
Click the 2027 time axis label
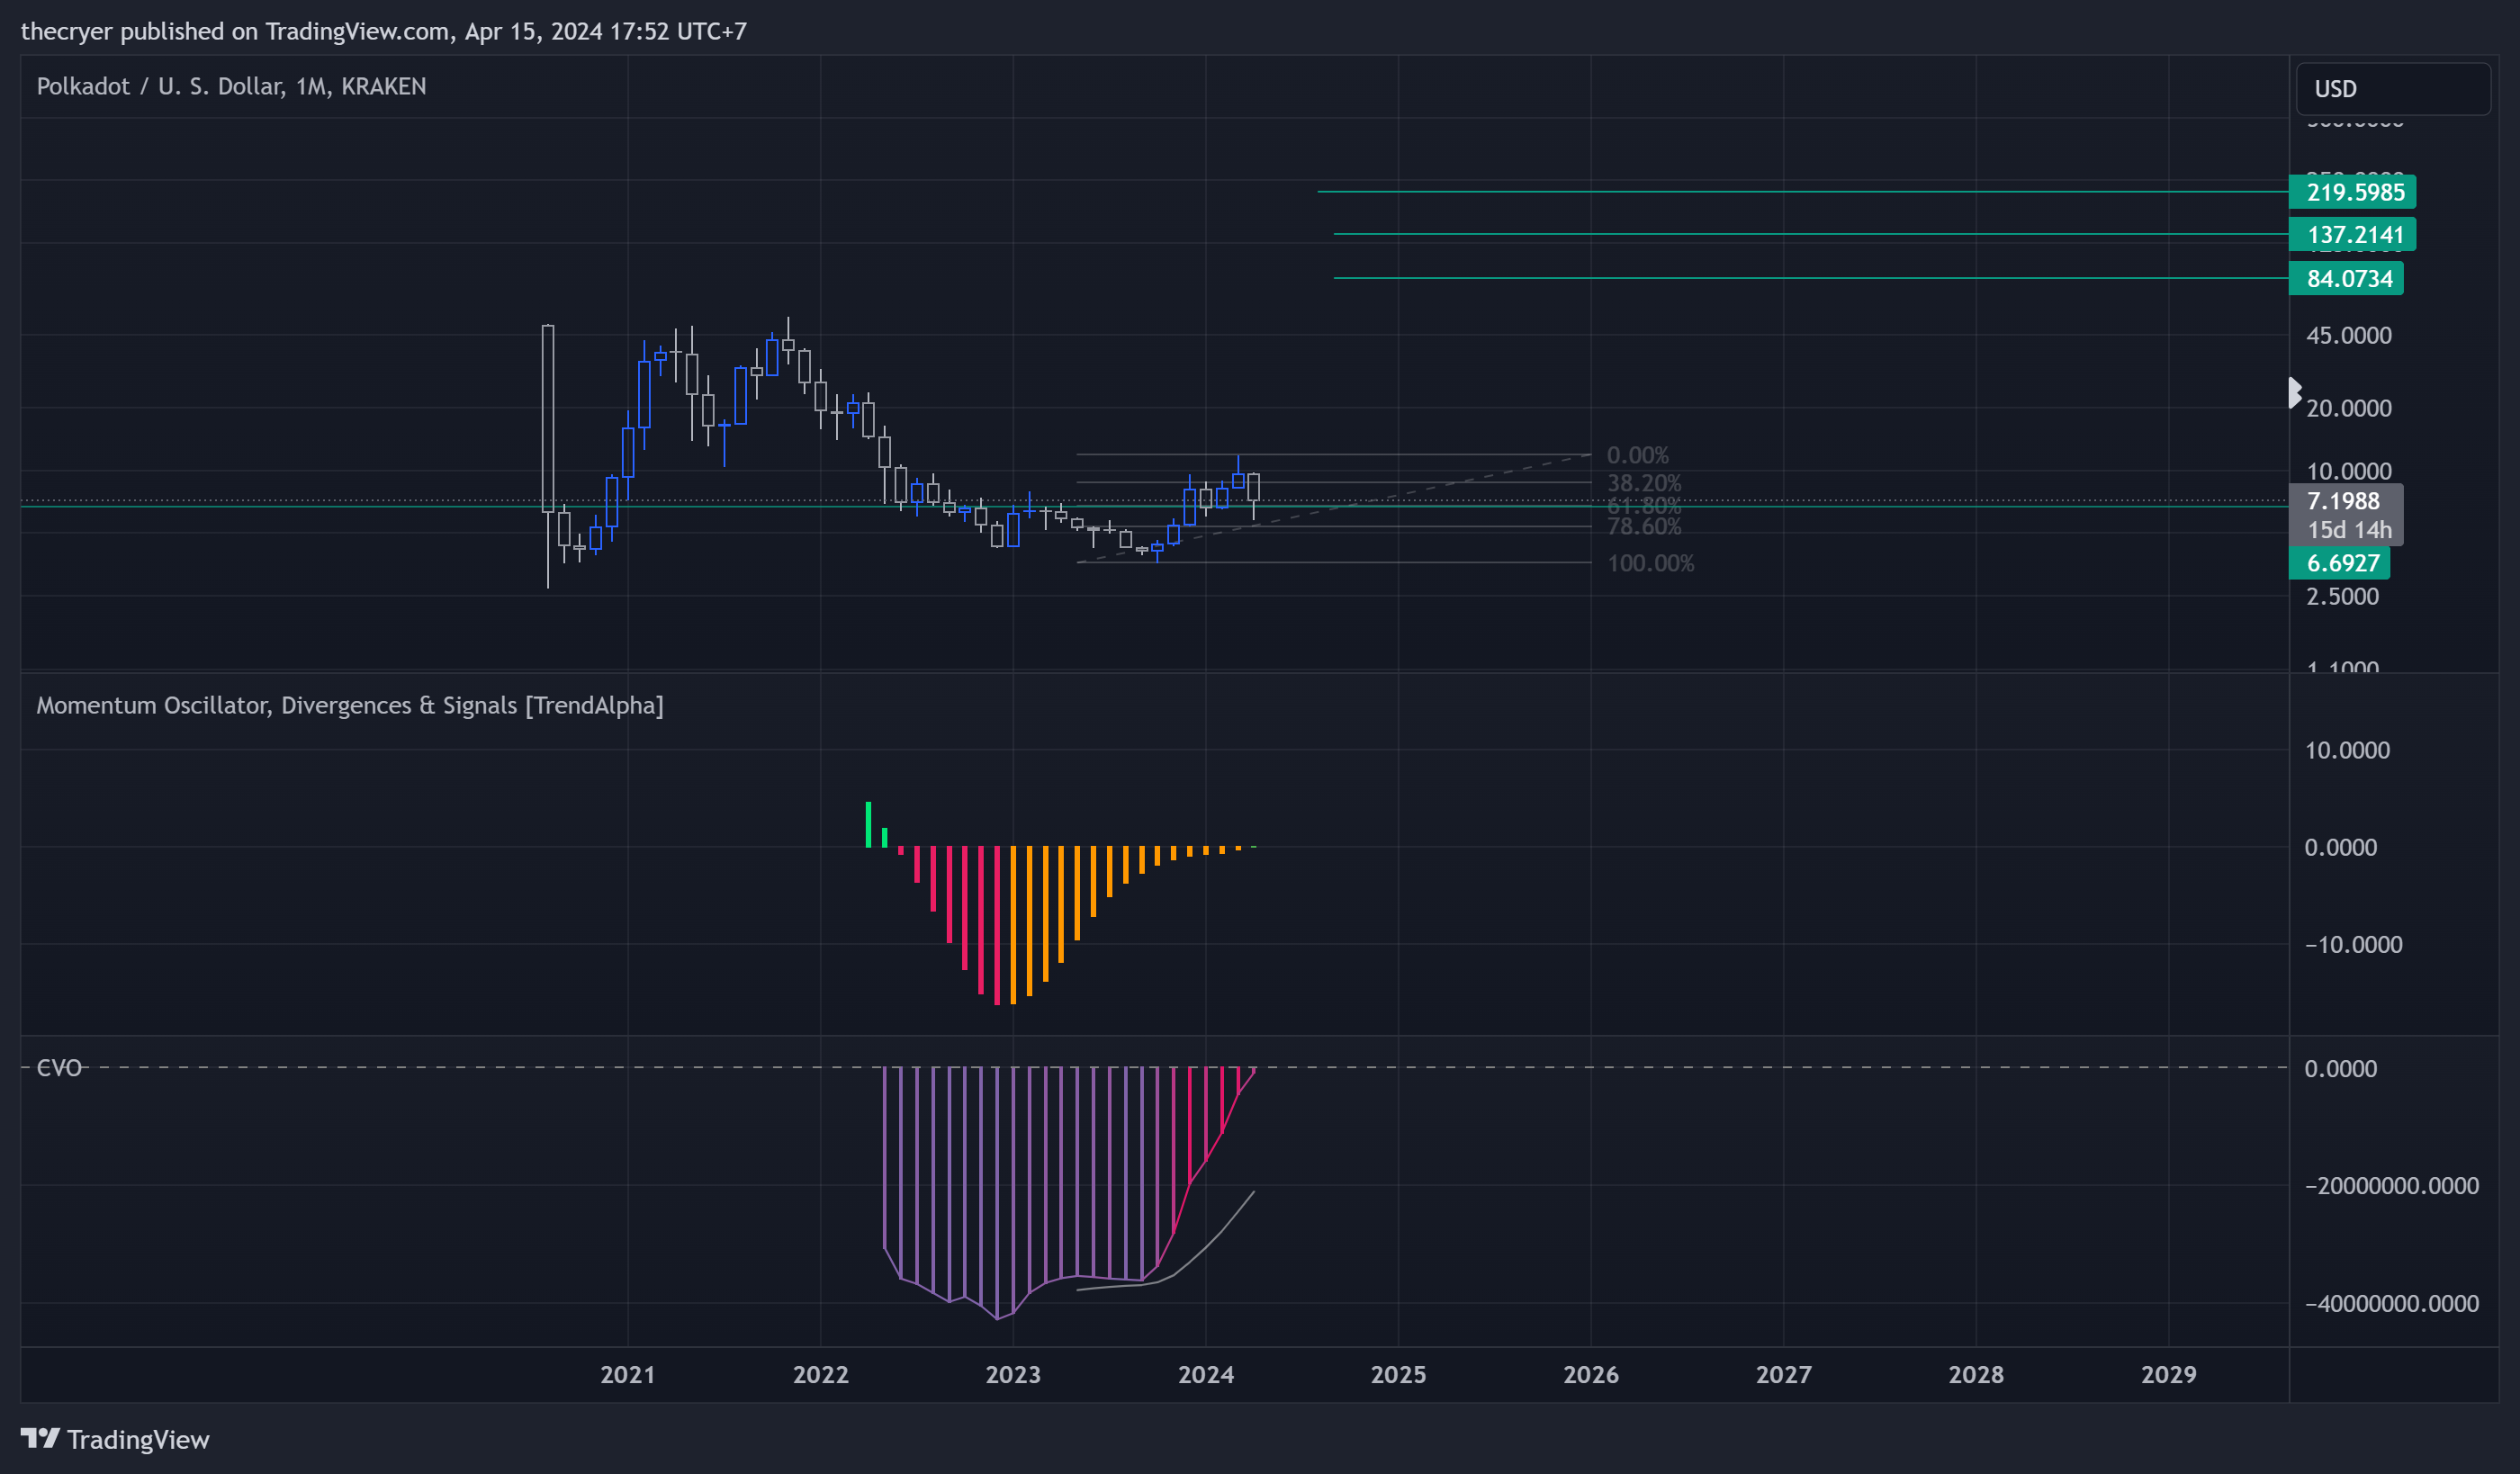point(1783,1374)
